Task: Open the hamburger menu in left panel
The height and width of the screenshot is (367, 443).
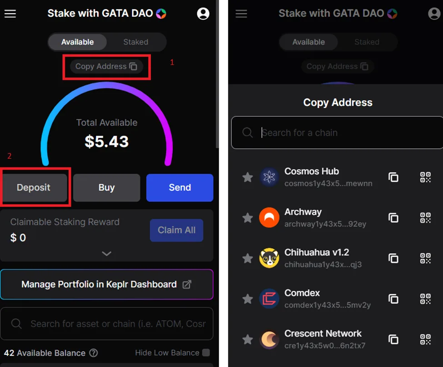Action: 10,14
